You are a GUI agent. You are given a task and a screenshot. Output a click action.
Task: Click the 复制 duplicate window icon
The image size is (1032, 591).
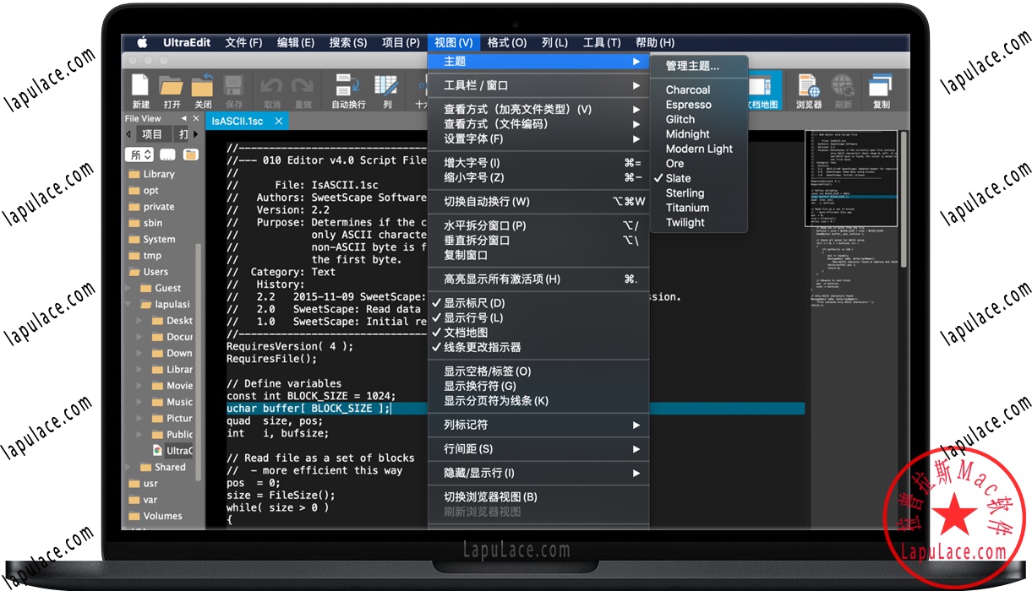881,87
